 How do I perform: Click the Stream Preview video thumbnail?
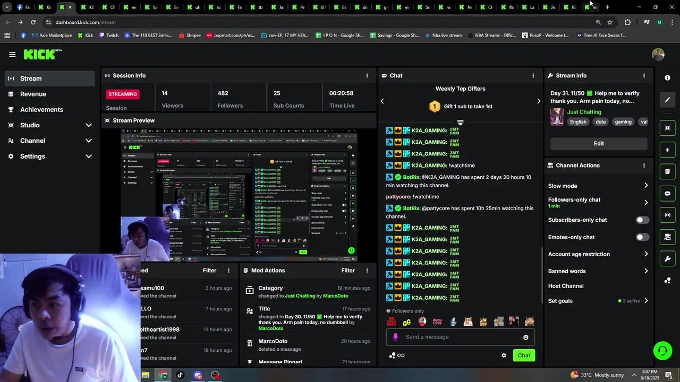239,195
